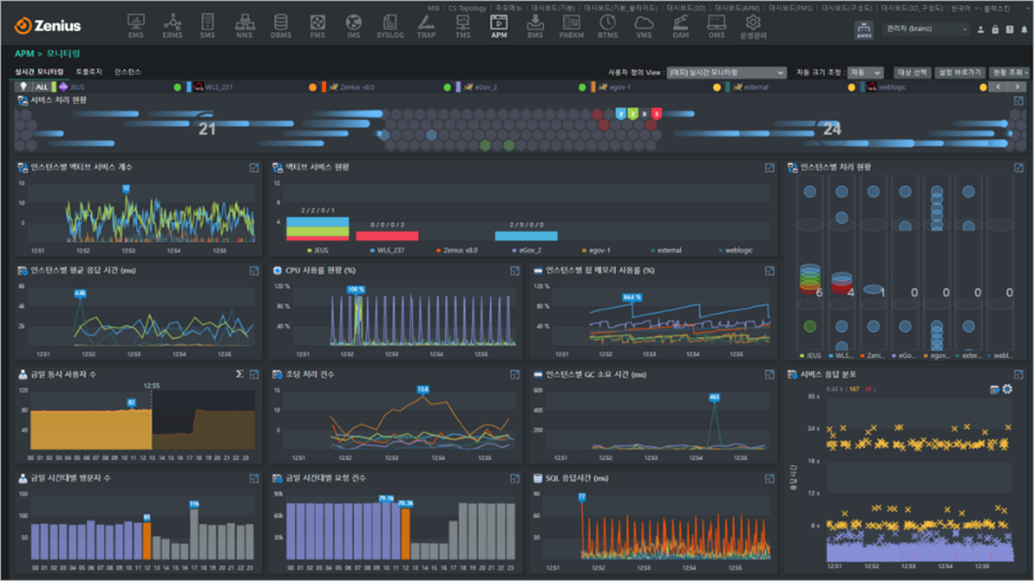Image resolution: width=1034 pixels, height=581 pixels.
Task: Click the sigma icon in 금일 동시 사용자 수
Action: 239,374
